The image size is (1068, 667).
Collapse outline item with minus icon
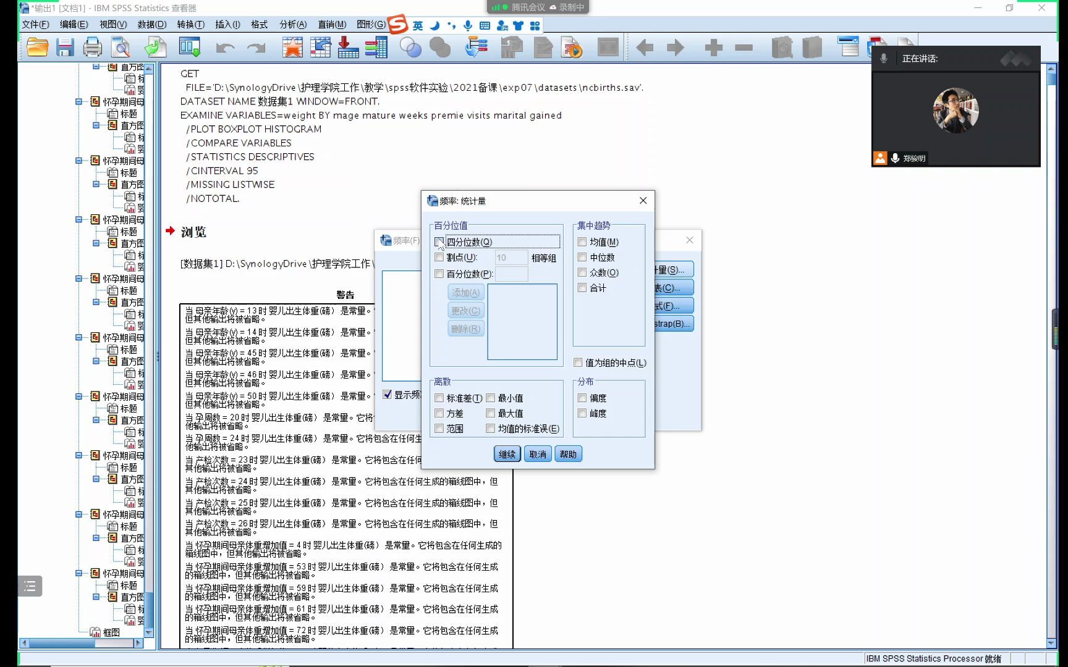click(x=744, y=48)
